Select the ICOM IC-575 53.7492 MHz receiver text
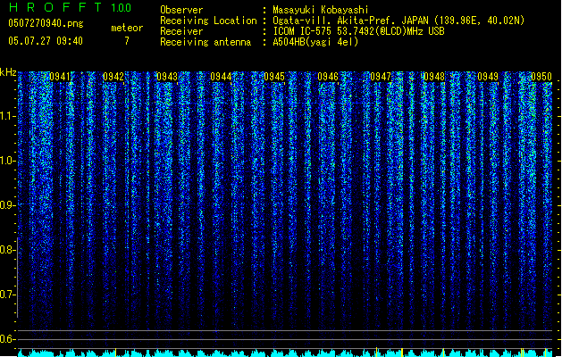The height and width of the screenshot is (357, 562). click(358, 31)
